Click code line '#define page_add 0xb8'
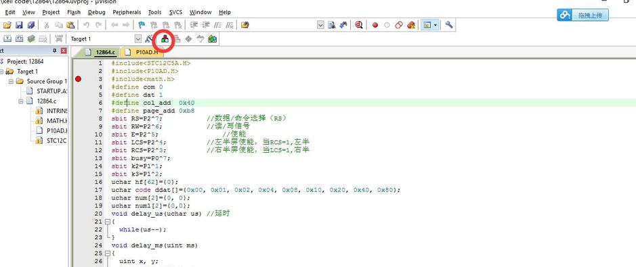The height and width of the screenshot is (267, 636). 153,110
